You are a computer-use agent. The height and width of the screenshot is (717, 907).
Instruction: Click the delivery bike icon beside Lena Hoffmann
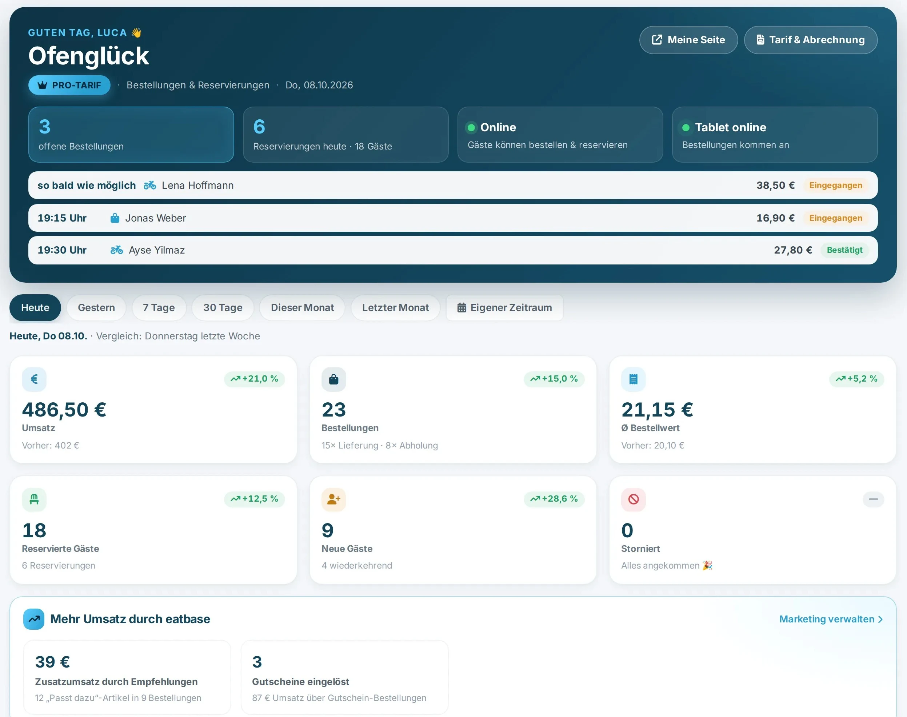coord(150,185)
